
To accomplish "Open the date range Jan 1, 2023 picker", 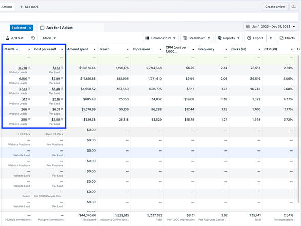I will tap(271, 26).
